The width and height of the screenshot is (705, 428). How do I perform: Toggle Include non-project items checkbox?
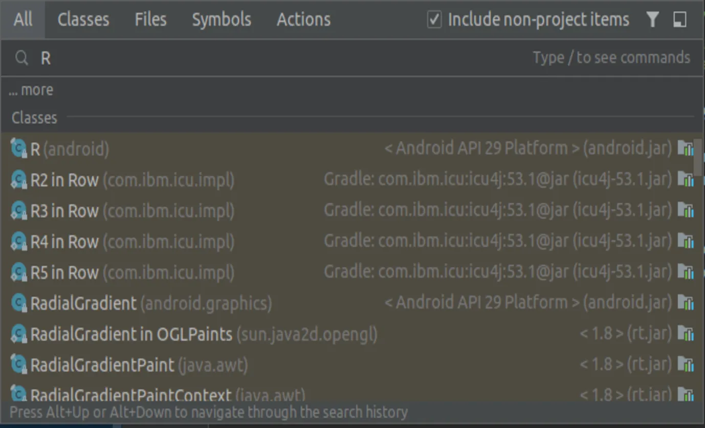pos(434,20)
